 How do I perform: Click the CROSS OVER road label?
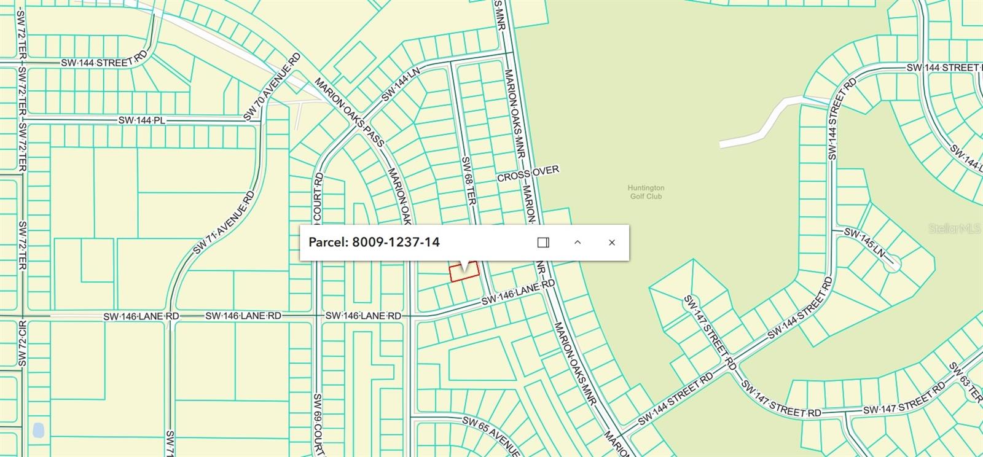[x=528, y=173]
